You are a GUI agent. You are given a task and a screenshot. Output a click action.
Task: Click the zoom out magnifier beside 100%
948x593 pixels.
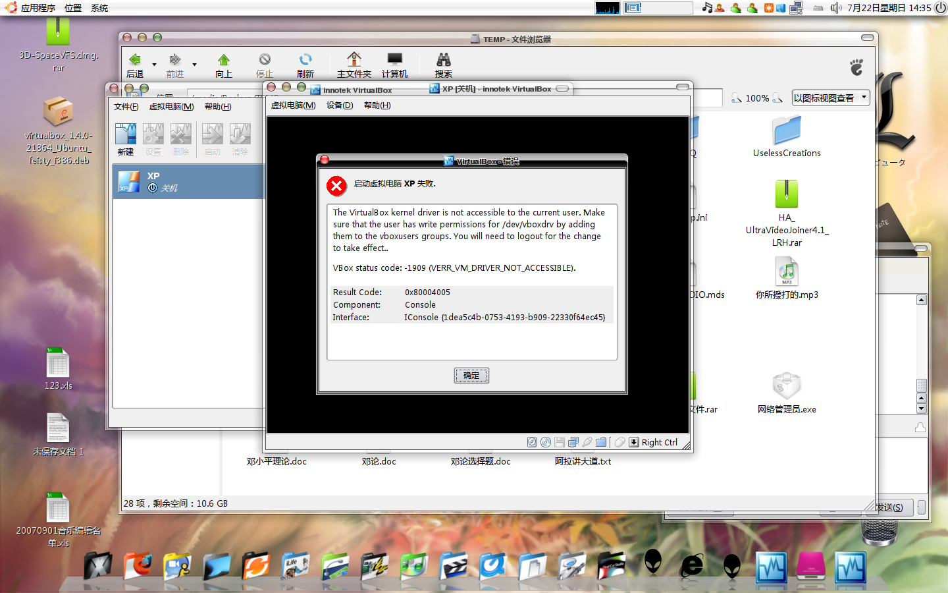[x=737, y=98]
